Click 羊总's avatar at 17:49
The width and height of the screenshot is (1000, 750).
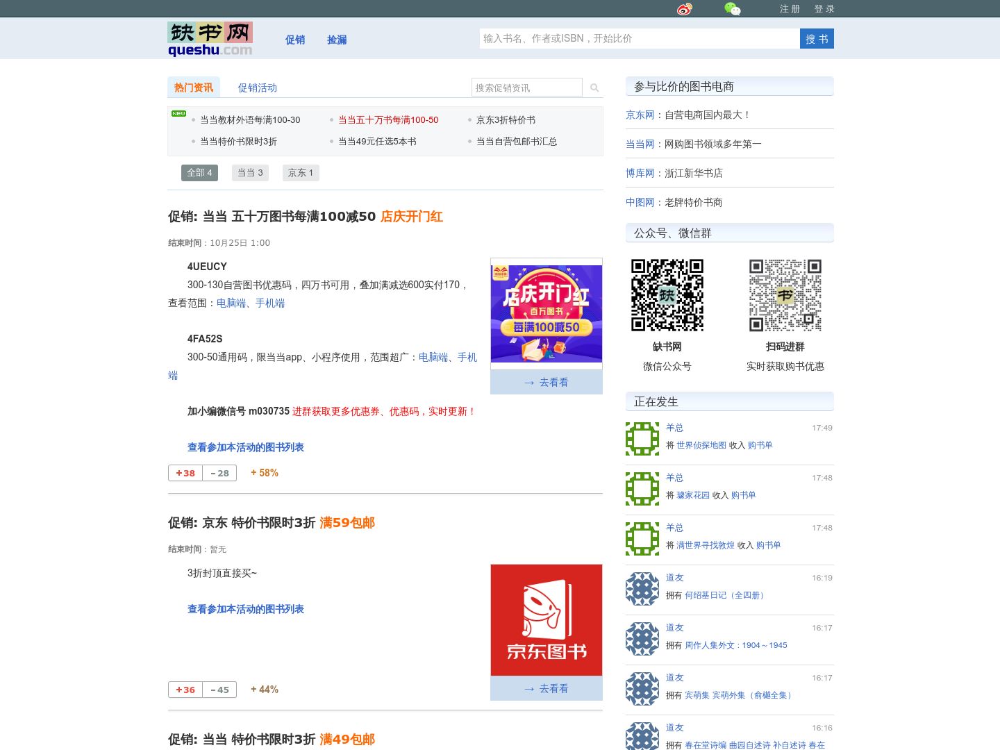(x=642, y=439)
